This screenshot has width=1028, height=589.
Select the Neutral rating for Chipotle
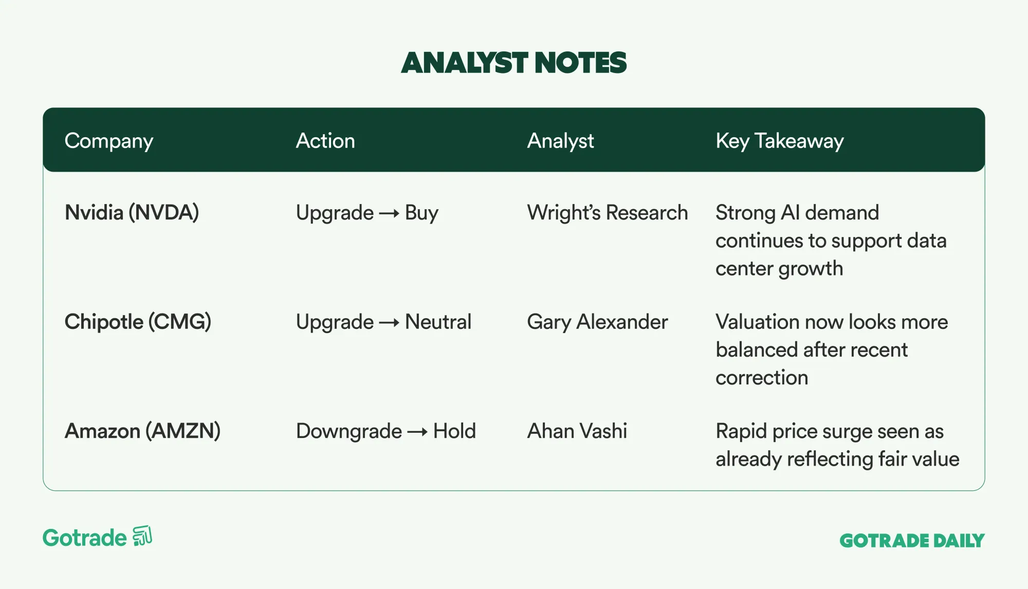(x=438, y=322)
